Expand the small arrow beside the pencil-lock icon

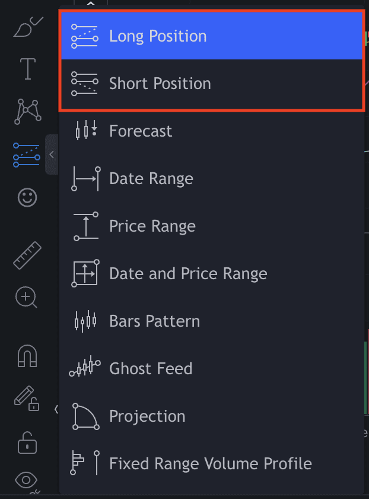[x=56, y=409]
